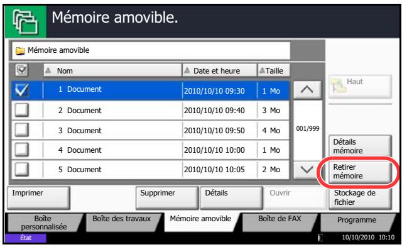Check the box for 4 Document
The width and height of the screenshot is (402, 247).
point(21,150)
